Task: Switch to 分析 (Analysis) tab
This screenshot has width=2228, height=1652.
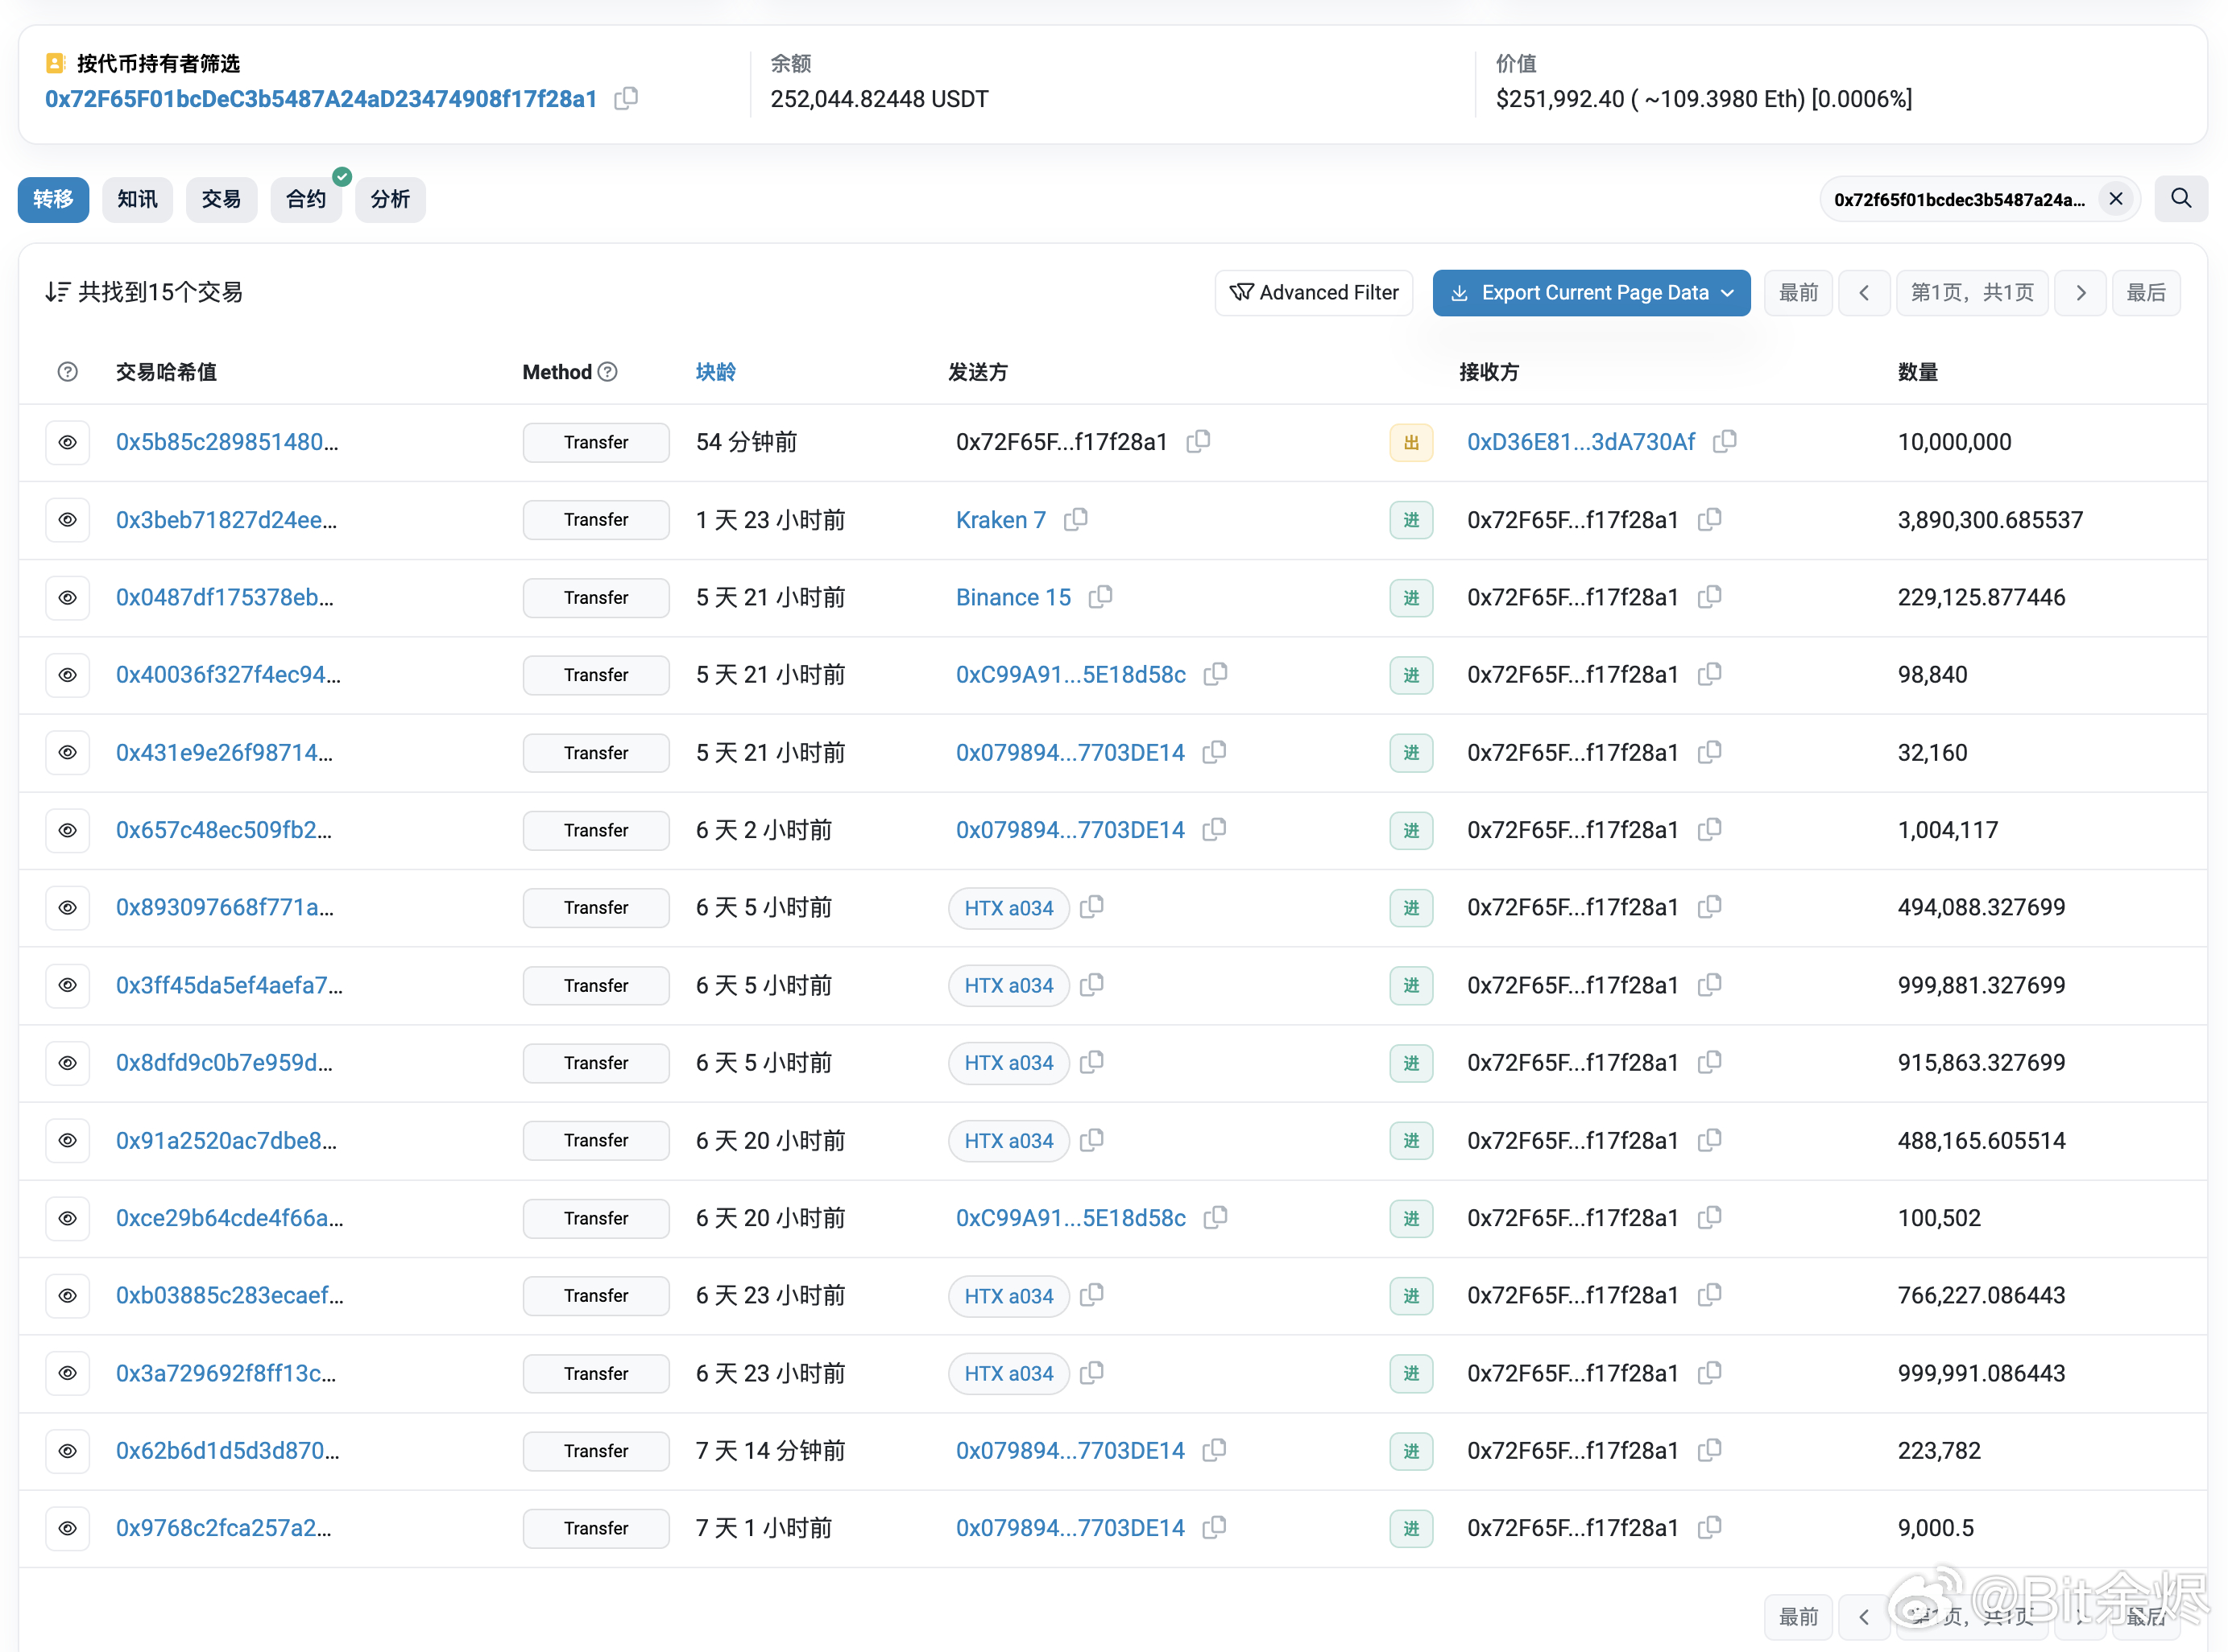Action: [x=387, y=198]
